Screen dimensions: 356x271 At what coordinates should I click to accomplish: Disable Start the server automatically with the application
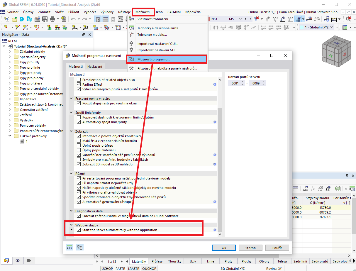tap(79, 230)
